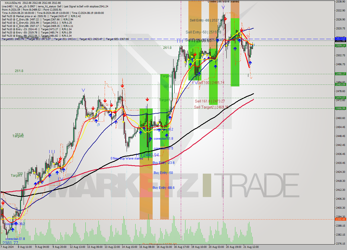
Task: Click the 2526.90 price axis label
Action: click(x=340, y=20)
